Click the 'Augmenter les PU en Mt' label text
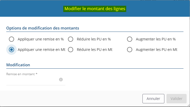 [x=157, y=50]
